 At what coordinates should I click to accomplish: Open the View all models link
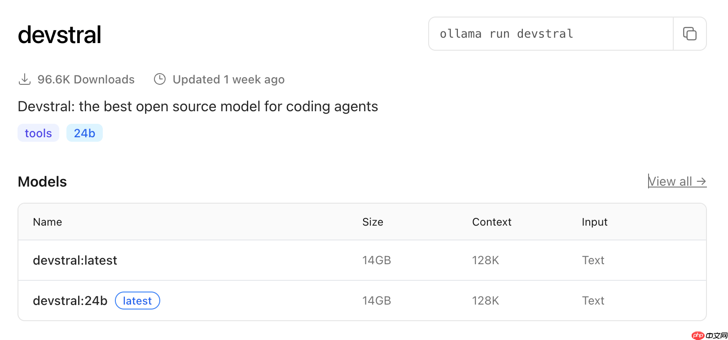click(x=677, y=181)
